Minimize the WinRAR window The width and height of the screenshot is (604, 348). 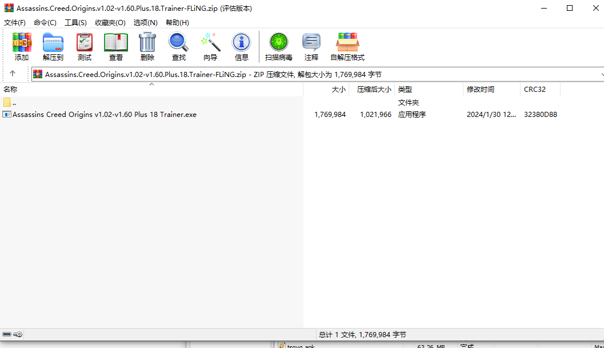pos(544,8)
